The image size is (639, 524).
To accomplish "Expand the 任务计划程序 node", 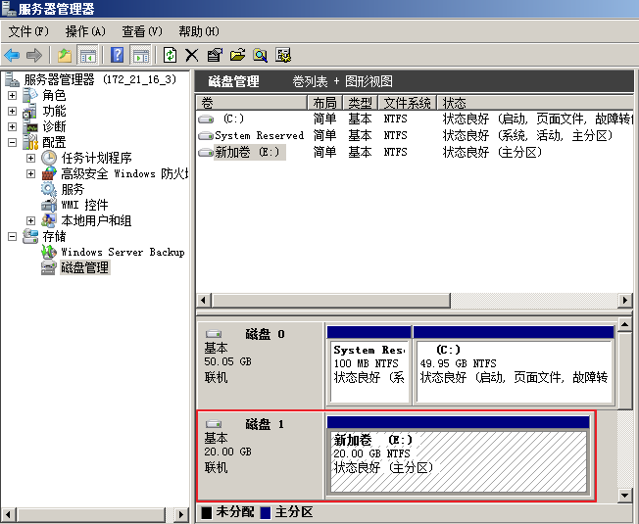I will (30, 158).
